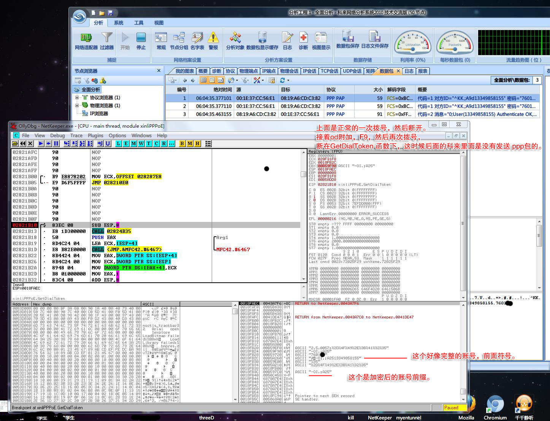Image resolution: width=550 pixels, height=421 pixels.
Task: Click the OllyDbg Step over icon
Action: pyautogui.click(x=74, y=144)
